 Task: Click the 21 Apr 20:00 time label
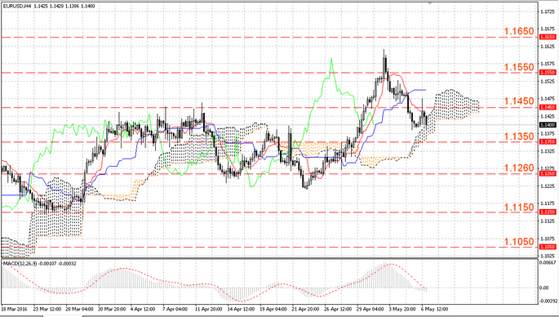(305, 309)
